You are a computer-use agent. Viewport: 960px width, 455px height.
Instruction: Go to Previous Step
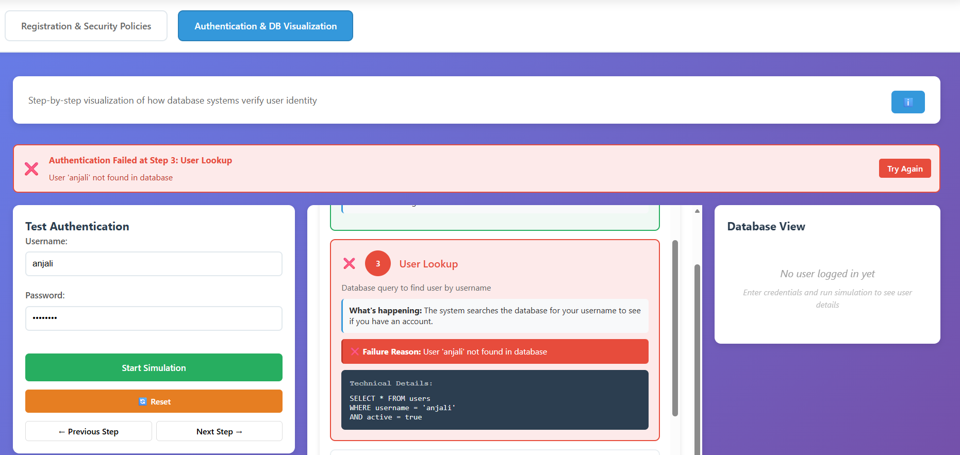89,431
